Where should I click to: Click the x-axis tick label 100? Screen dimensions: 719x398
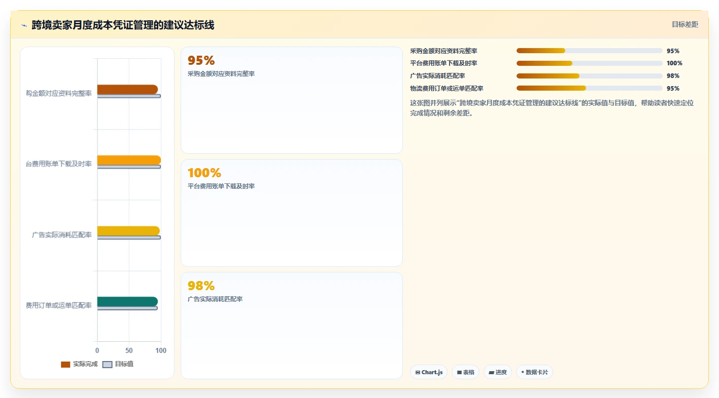coord(161,350)
